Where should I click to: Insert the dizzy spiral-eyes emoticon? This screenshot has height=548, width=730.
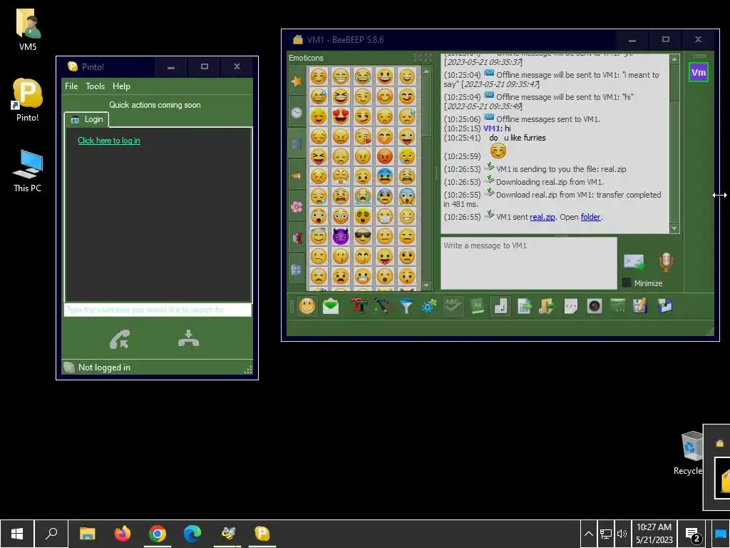(363, 216)
